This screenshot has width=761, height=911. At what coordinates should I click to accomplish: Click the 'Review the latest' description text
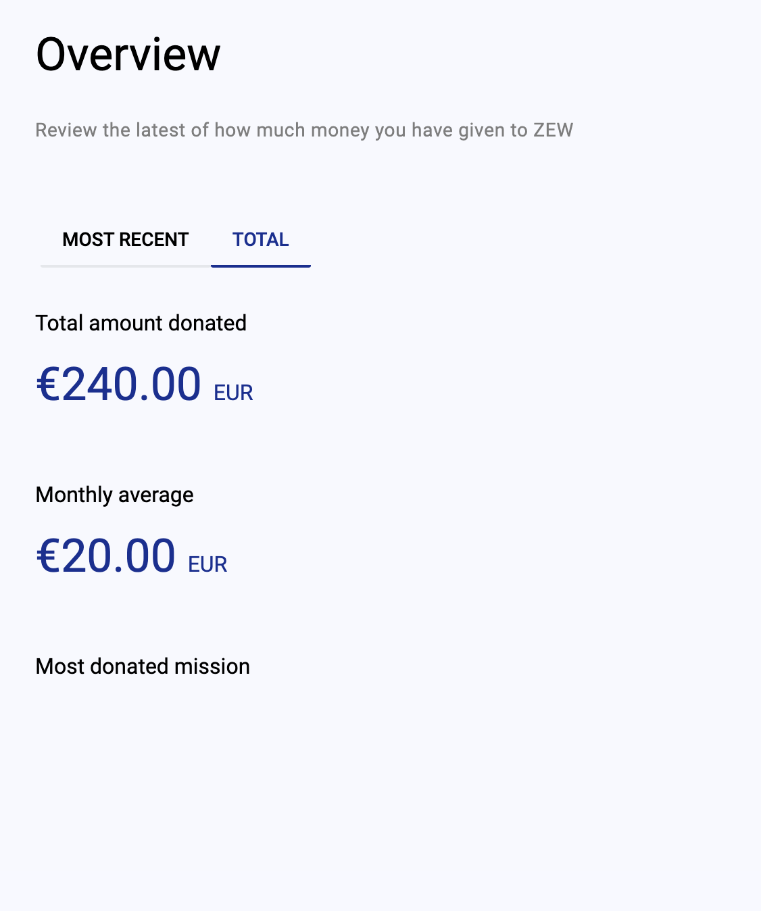pos(304,130)
